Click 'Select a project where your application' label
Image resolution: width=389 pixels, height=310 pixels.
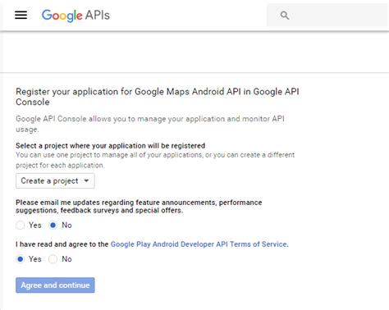pyautogui.click(x=110, y=146)
